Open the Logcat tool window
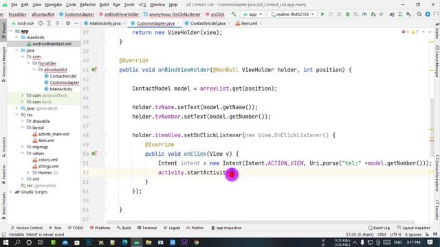Viewport: 440px width, 247px height. tap(172, 228)
